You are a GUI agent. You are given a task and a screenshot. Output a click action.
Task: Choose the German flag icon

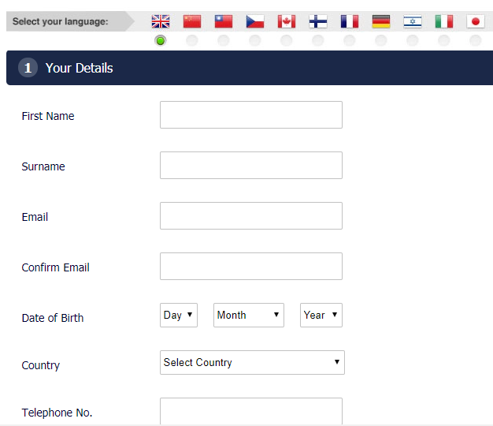pyautogui.click(x=381, y=21)
